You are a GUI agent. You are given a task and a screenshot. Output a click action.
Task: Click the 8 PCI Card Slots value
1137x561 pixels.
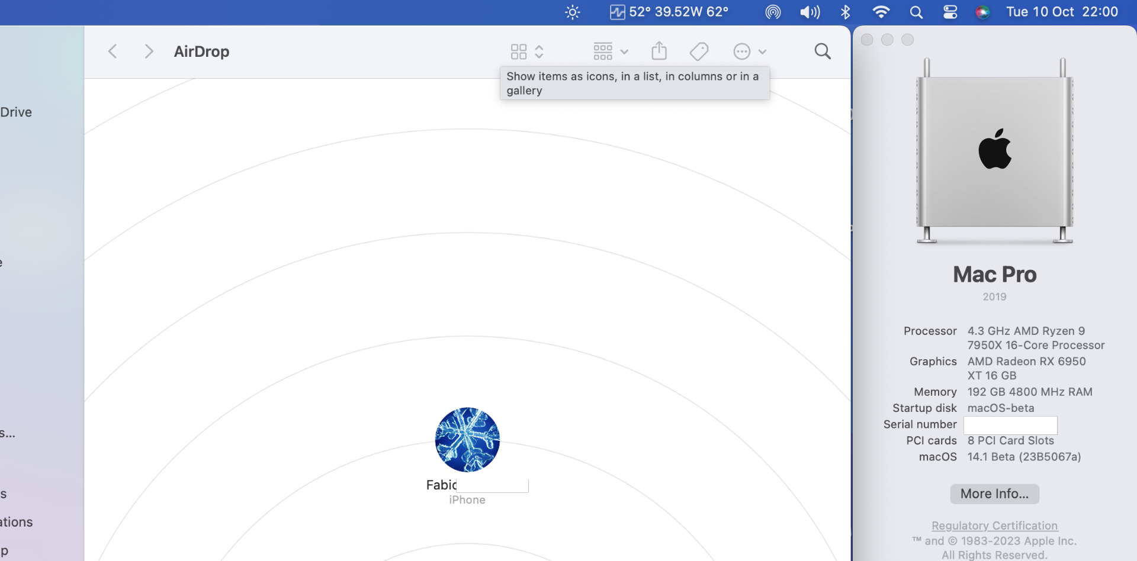1011,440
